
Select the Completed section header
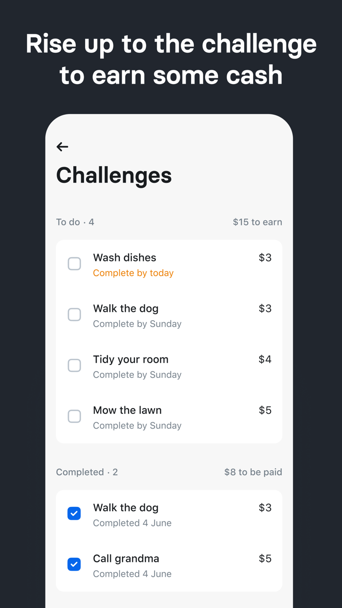point(87,472)
